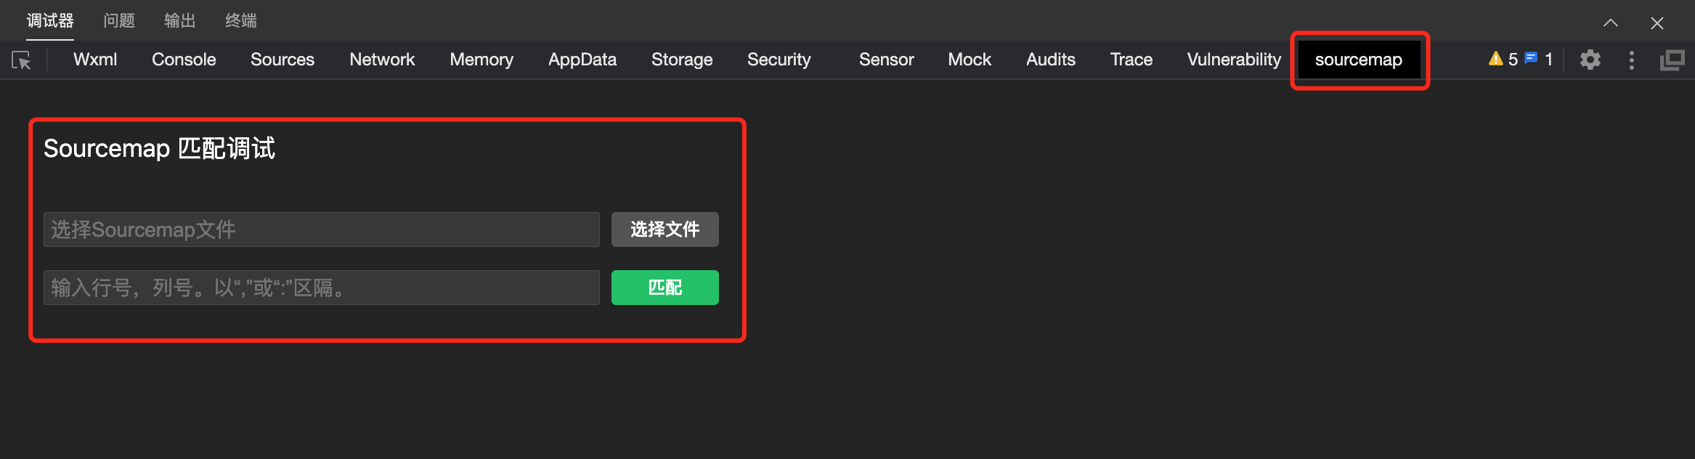Viewport: 1695px width, 459px height.
Task: Switch to the Wxml tab
Action: pyautogui.click(x=95, y=60)
